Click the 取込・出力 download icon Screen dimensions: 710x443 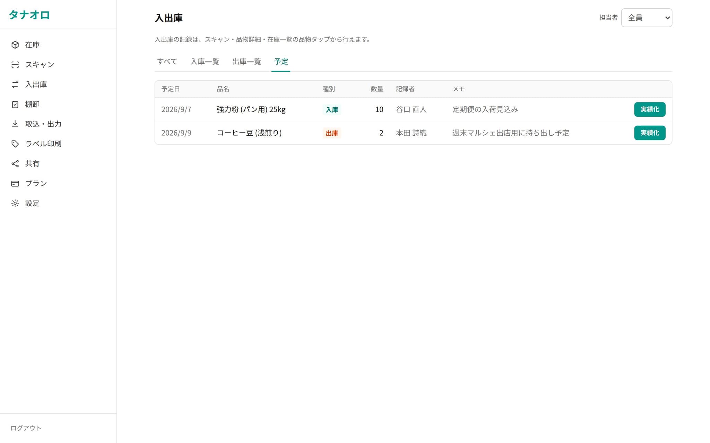(15, 124)
